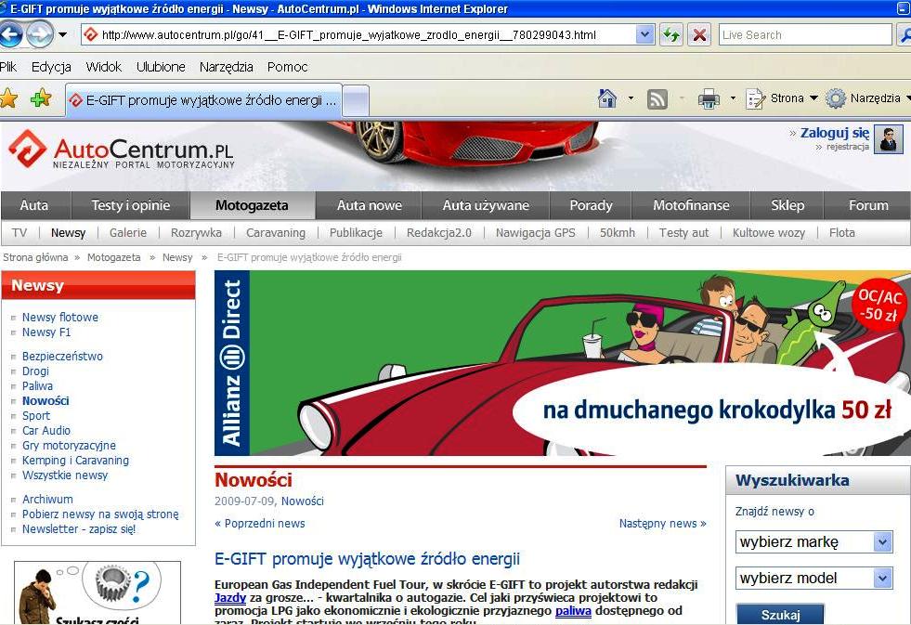911x625 pixels.
Task: Open the Favorites Center star icon
Action: tap(9, 98)
